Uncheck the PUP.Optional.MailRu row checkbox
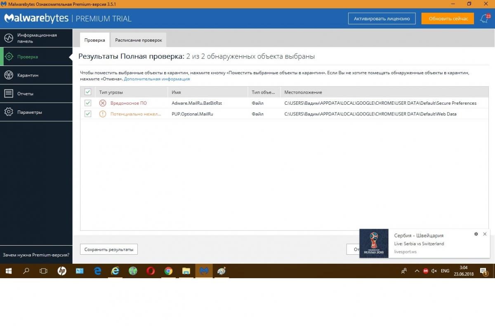The image size is (495, 326). click(87, 114)
